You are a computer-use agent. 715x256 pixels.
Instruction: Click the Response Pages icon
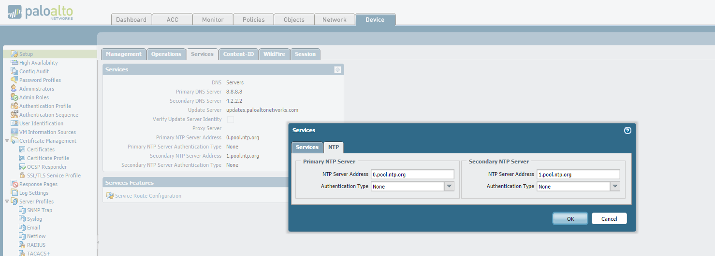click(15, 184)
